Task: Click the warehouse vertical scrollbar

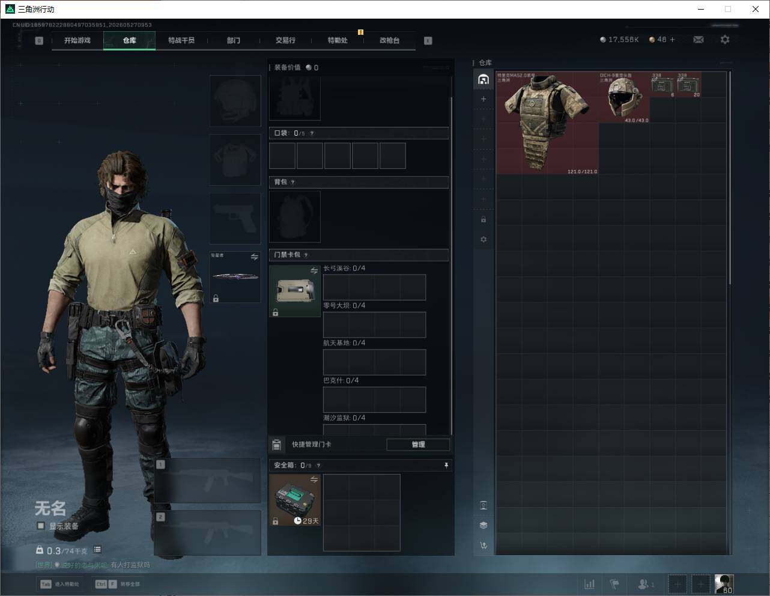Action: click(x=730, y=178)
